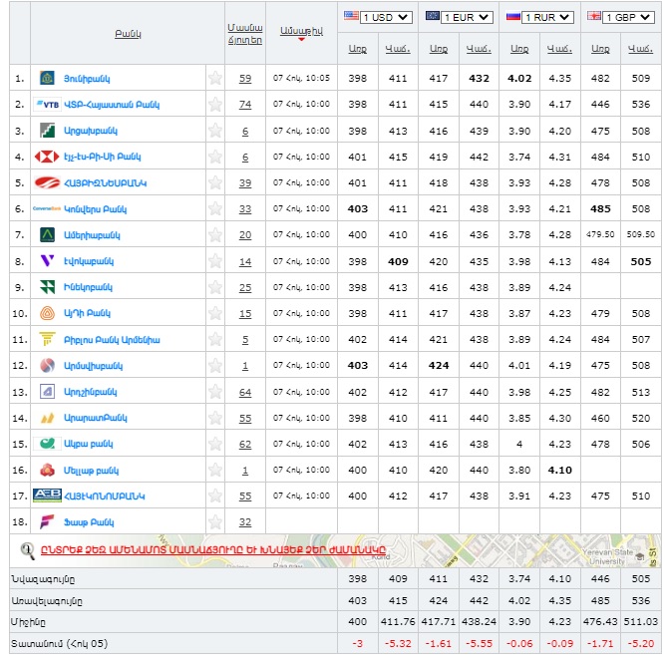
Task: Open the 1 EUR currency dropdown
Action: 457,17
